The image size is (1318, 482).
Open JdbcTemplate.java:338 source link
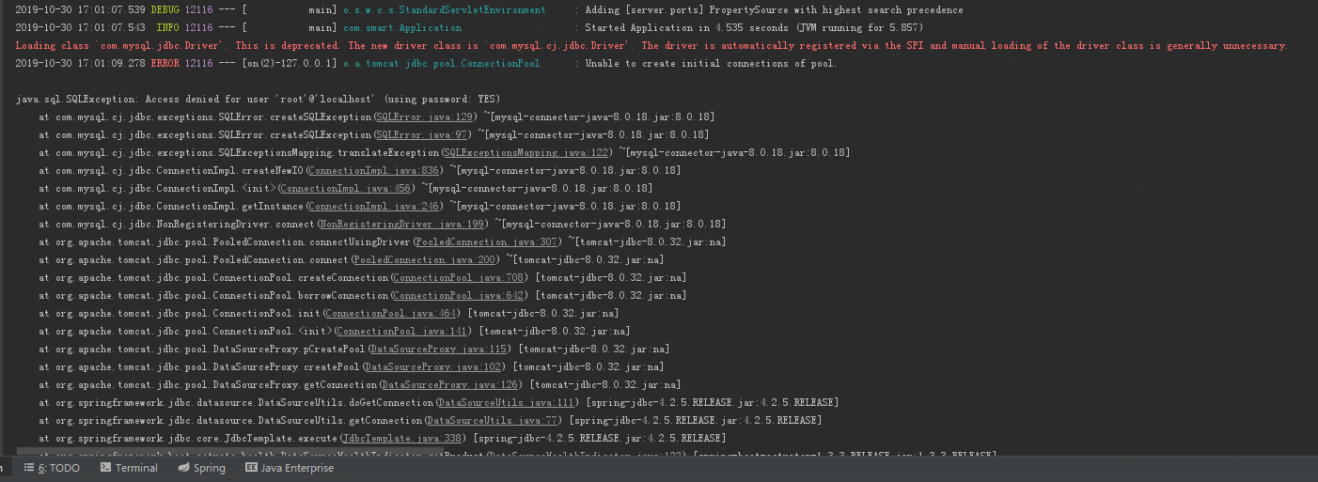pyautogui.click(x=402, y=438)
